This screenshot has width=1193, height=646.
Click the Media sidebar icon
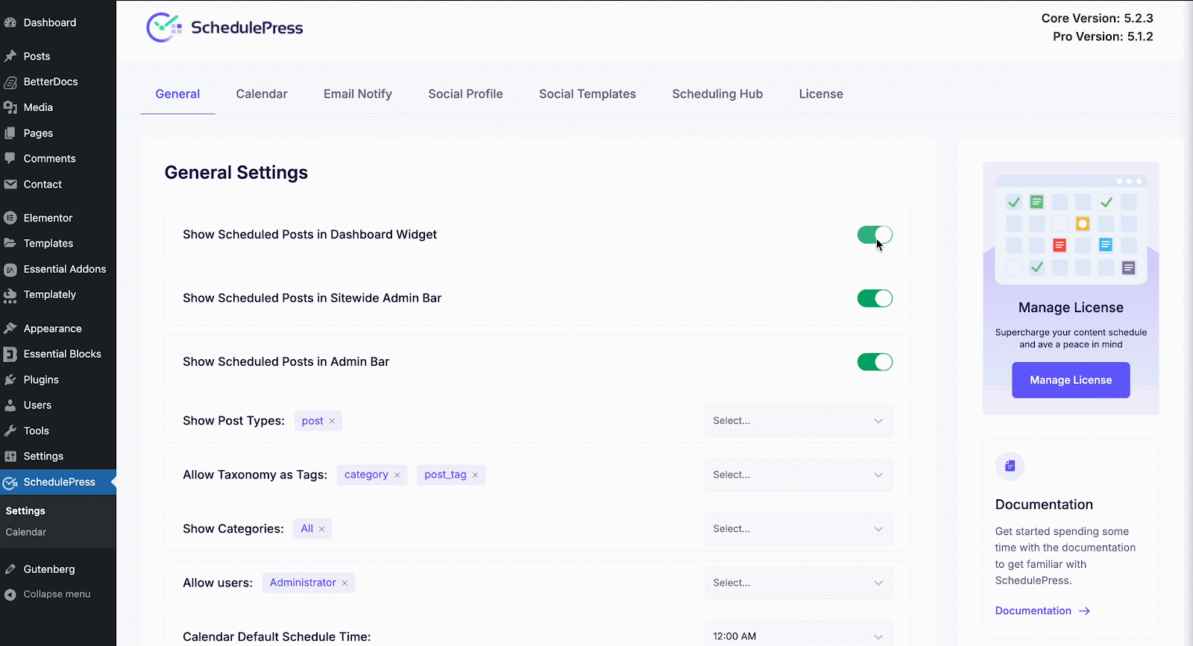coord(10,107)
